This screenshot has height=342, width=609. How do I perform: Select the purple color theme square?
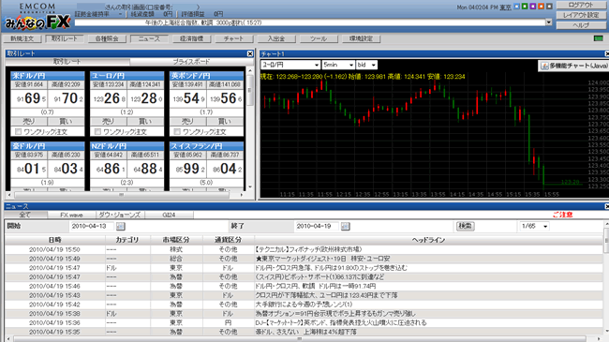point(533,7)
